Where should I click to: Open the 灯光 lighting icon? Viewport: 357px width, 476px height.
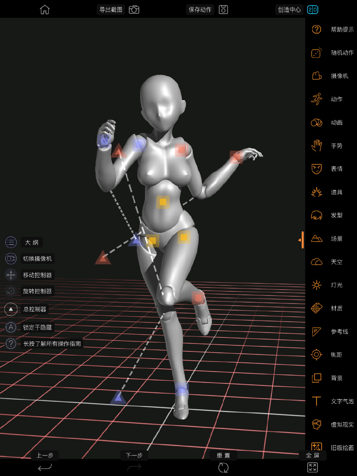pyautogui.click(x=317, y=285)
